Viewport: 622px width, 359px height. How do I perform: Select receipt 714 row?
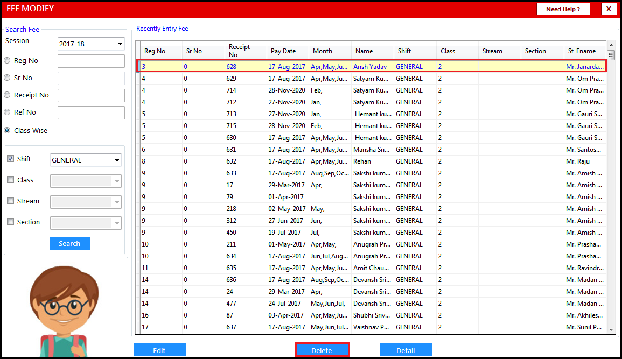(372, 90)
